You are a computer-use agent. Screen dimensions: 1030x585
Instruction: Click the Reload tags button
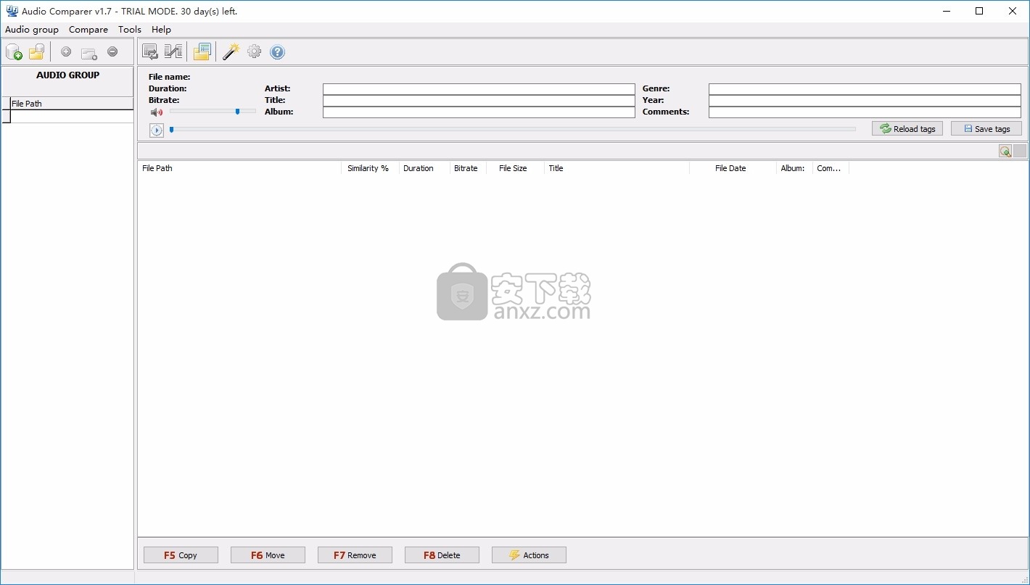pos(907,128)
